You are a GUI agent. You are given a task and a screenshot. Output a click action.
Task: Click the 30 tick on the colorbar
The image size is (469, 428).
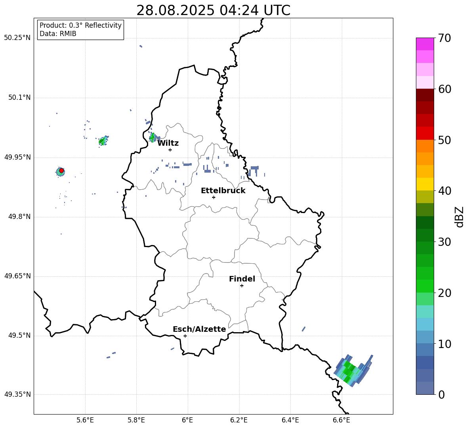click(x=444, y=242)
